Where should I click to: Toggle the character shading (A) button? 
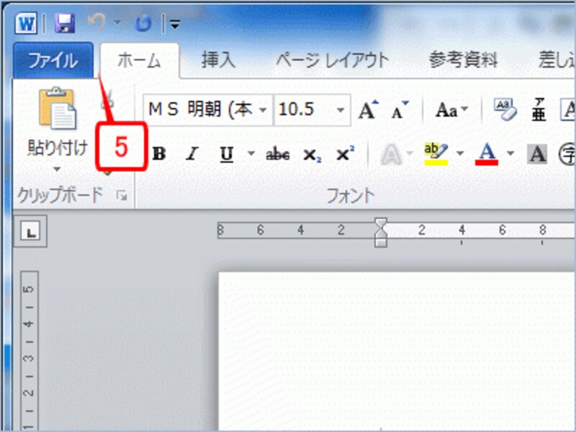click(x=537, y=153)
